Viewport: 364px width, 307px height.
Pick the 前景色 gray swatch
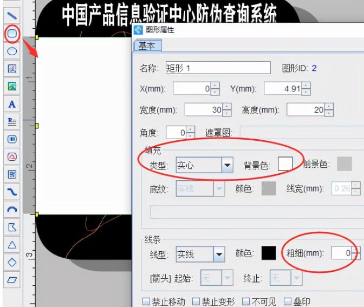[344, 164]
